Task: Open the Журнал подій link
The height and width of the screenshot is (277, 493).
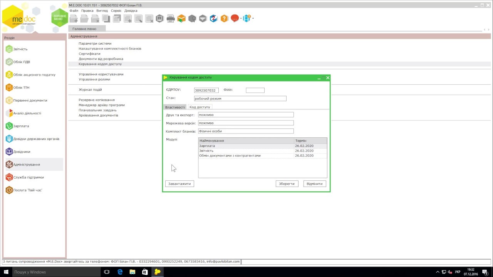Action: tap(90, 90)
